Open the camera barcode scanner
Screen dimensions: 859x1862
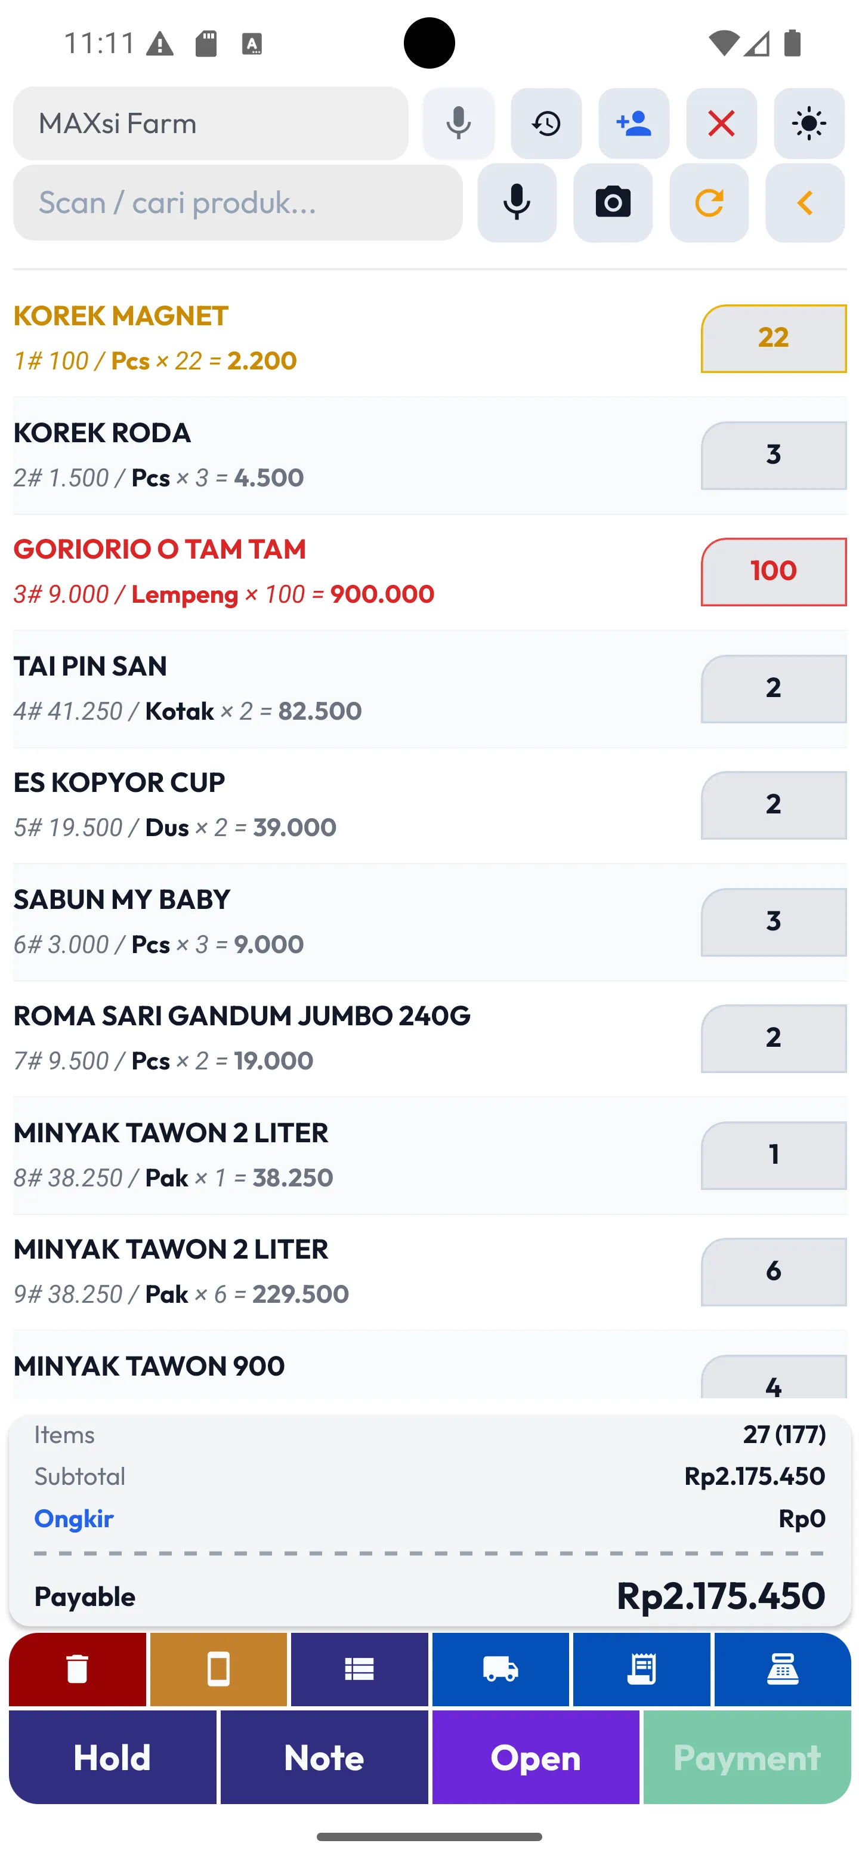tap(613, 202)
